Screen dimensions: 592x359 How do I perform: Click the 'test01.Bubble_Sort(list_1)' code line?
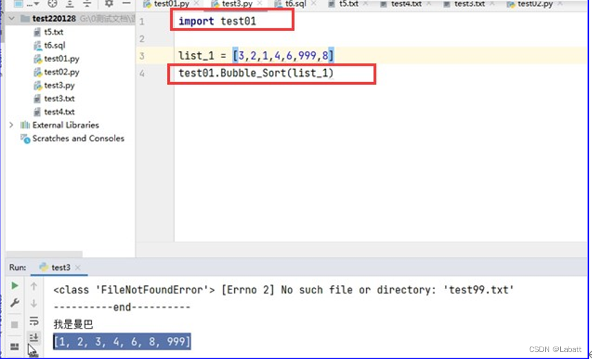coord(256,73)
